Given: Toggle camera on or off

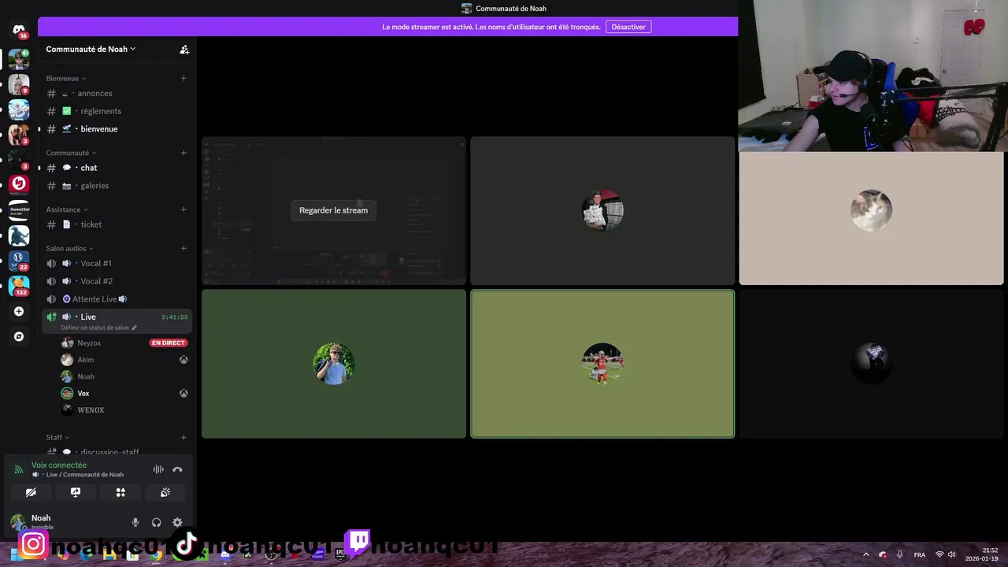Looking at the screenshot, I should (31, 492).
